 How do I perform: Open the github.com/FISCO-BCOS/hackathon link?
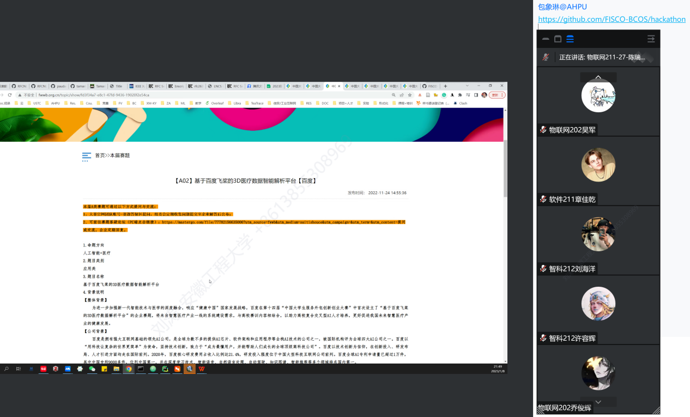(x=612, y=19)
